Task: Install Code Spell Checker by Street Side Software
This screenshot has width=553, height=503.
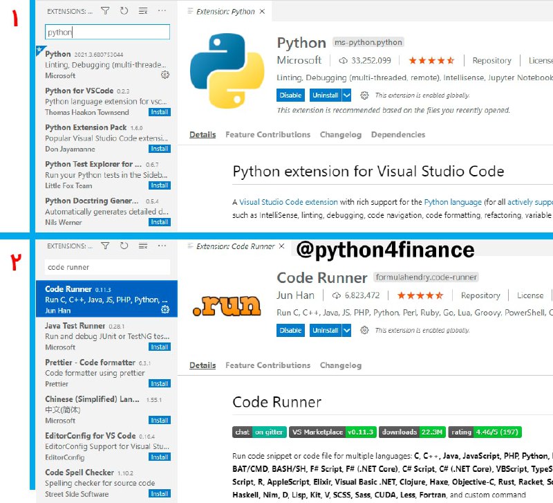Action: coord(160,494)
